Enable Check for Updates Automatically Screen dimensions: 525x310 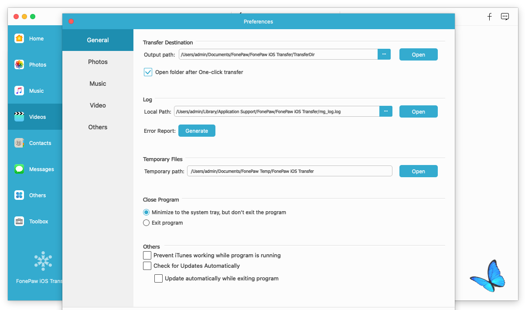[147, 266]
